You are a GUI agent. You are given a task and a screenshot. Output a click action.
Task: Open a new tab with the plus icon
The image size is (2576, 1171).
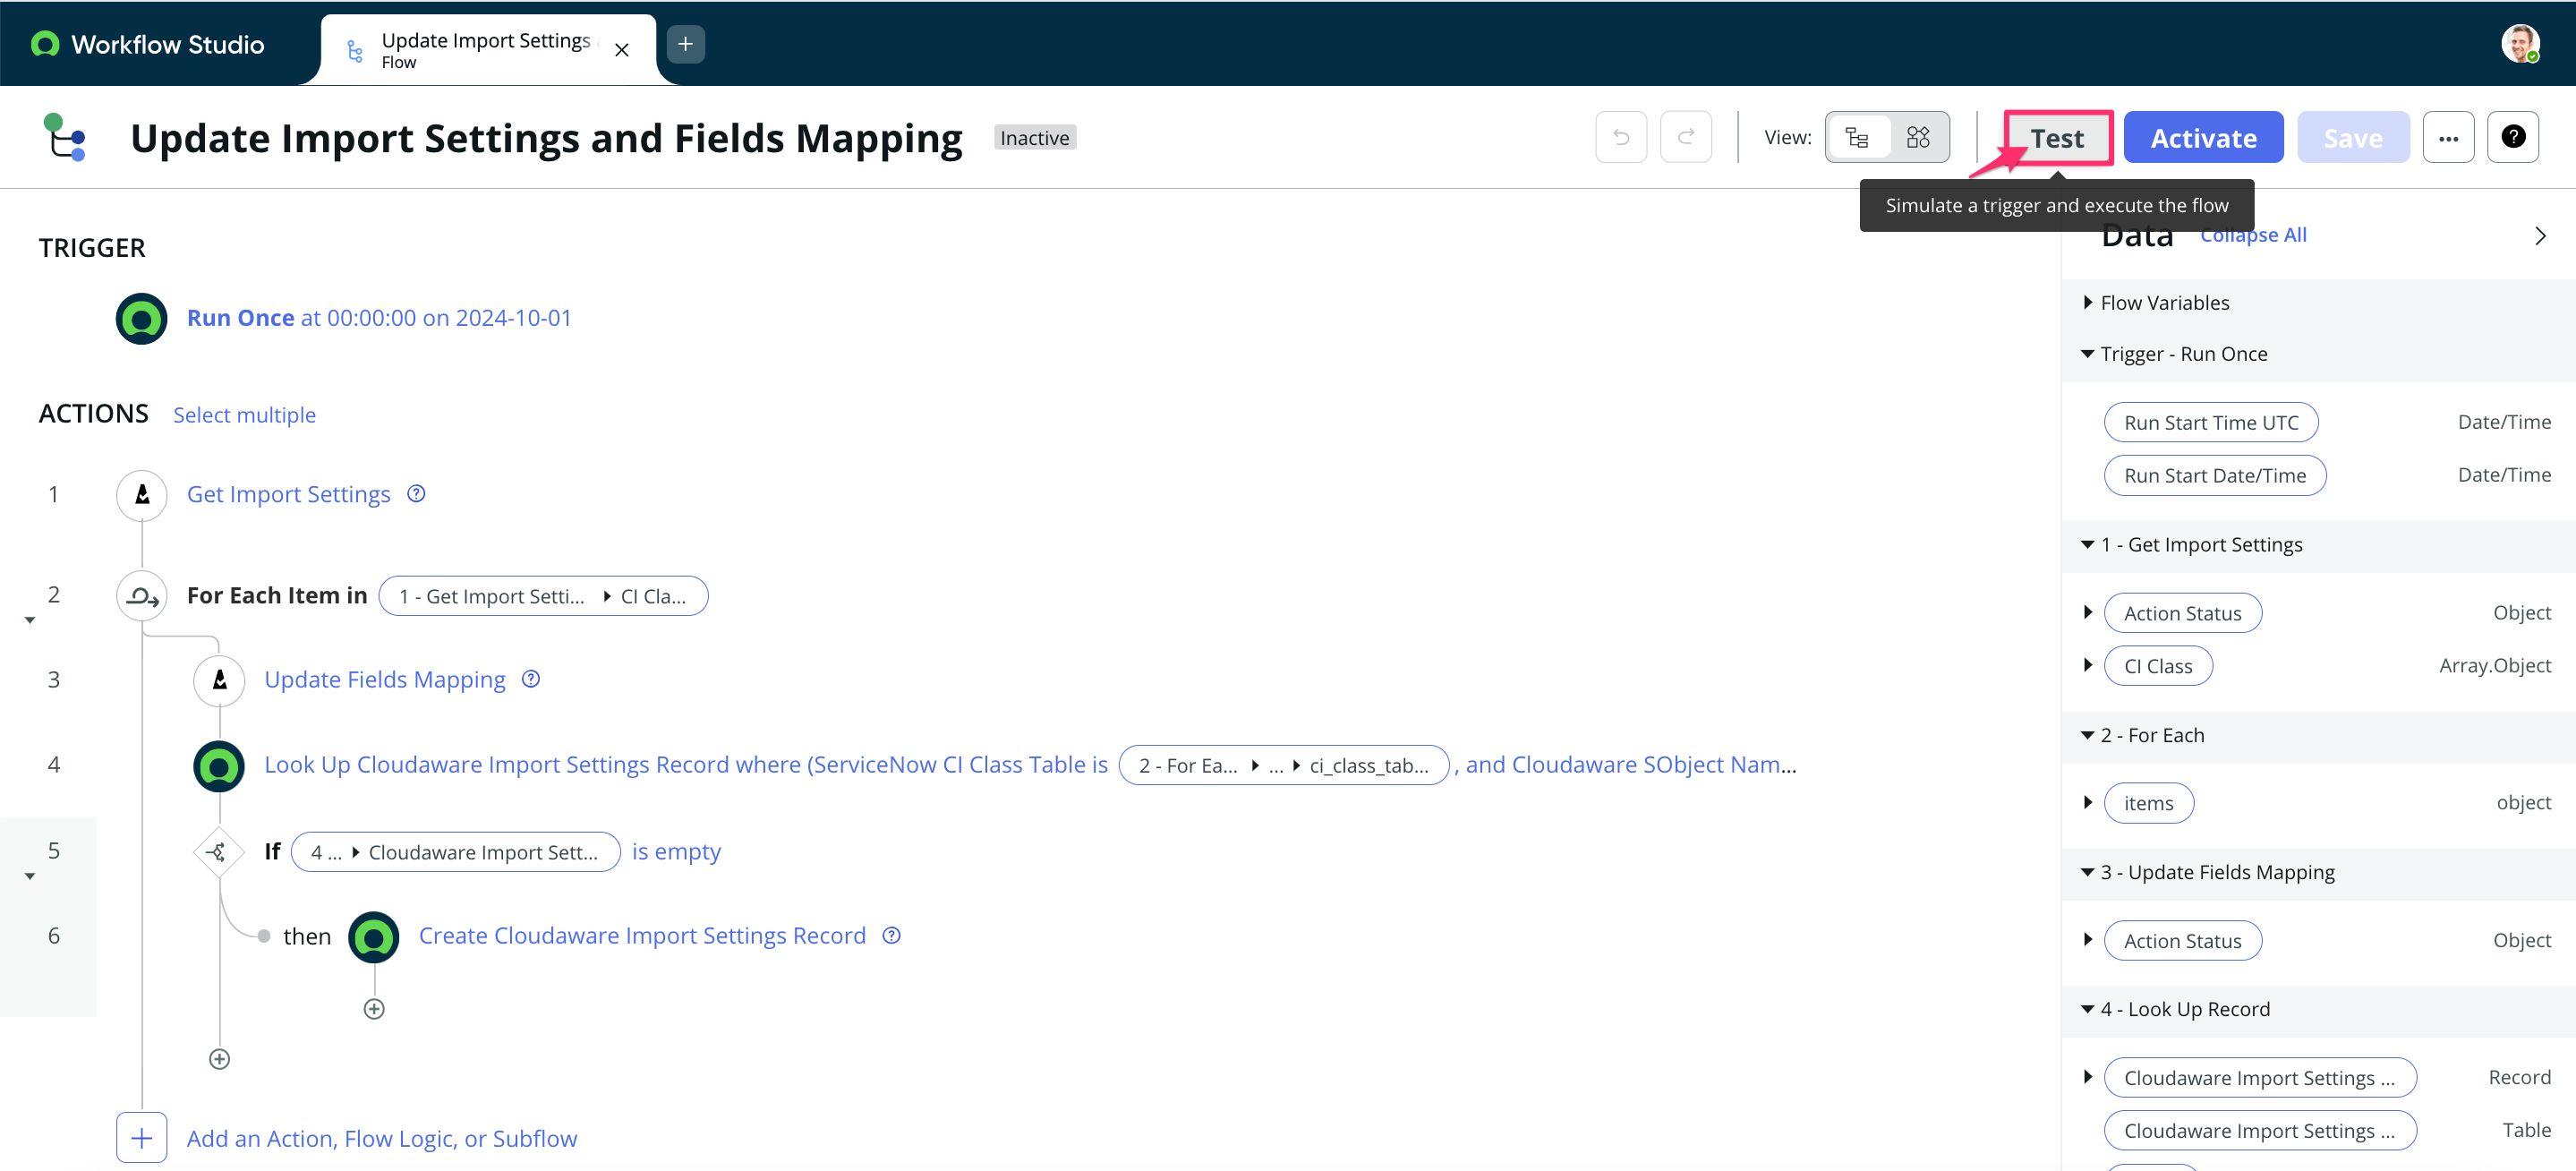(x=685, y=43)
